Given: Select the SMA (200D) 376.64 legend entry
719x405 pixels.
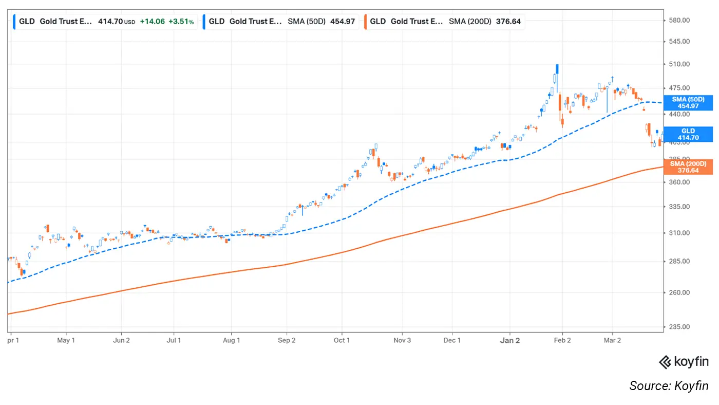Looking at the screenshot, I should (444, 22).
